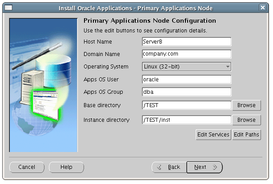Screen dimensions: 273x184
Task: Cancel the installation wizard
Action: click(27, 167)
